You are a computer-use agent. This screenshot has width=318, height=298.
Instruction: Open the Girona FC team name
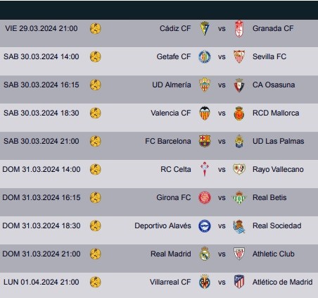coord(174,197)
